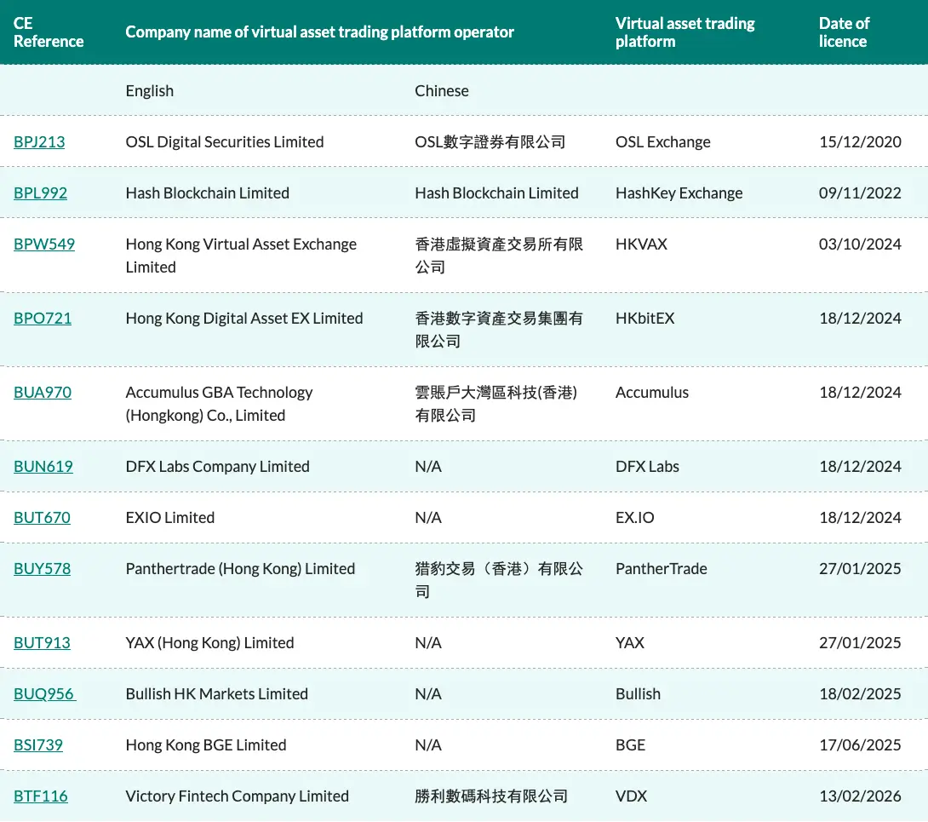
Task: Open the BPL992 CE reference link
Action: [x=40, y=193]
